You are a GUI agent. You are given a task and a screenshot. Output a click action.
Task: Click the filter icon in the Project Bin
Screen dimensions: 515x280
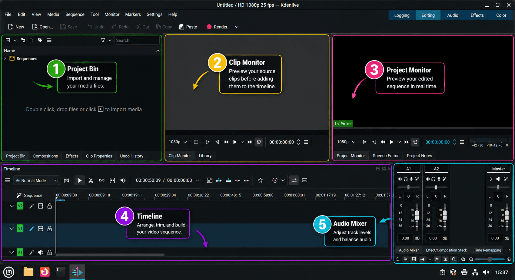point(103,40)
